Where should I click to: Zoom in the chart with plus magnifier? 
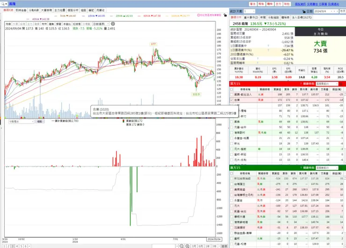click(x=187, y=246)
